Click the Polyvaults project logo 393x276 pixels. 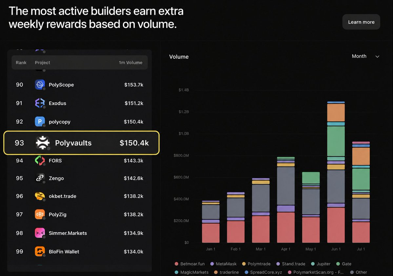pyautogui.click(x=43, y=143)
